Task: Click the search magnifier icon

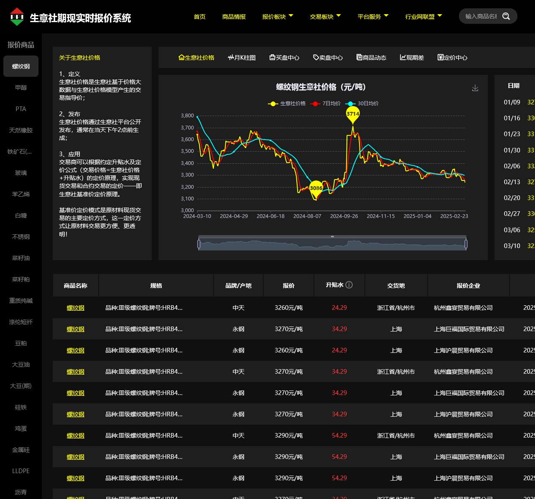Action: click(x=506, y=16)
